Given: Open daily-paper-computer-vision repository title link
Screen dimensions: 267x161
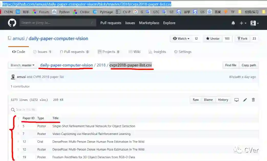Looking at the screenshot, I should (x=58, y=38).
